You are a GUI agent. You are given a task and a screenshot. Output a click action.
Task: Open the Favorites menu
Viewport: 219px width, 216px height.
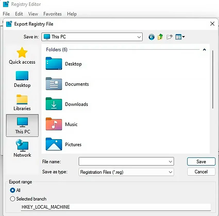click(53, 14)
